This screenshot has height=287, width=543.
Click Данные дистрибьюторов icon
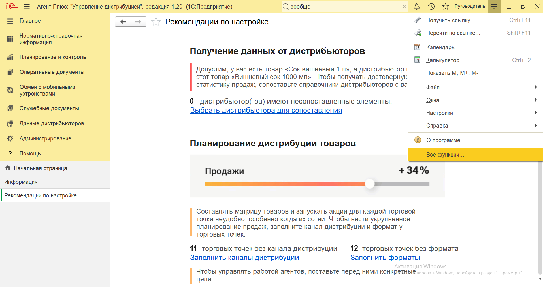(x=10, y=123)
